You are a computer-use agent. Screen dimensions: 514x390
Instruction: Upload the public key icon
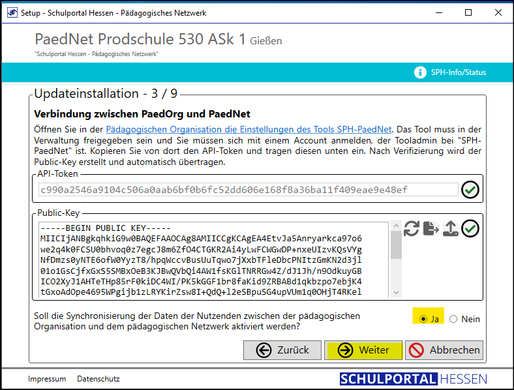[451, 228]
